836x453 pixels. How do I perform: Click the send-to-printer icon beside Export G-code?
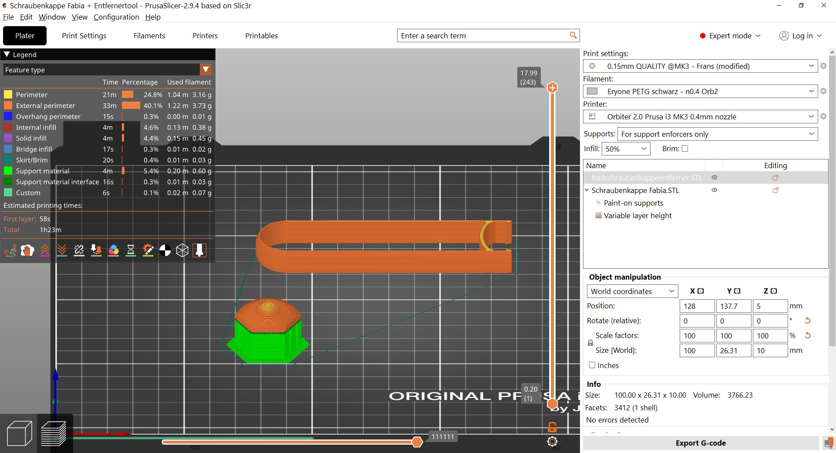pyautogui.click(x=828, y=443)
